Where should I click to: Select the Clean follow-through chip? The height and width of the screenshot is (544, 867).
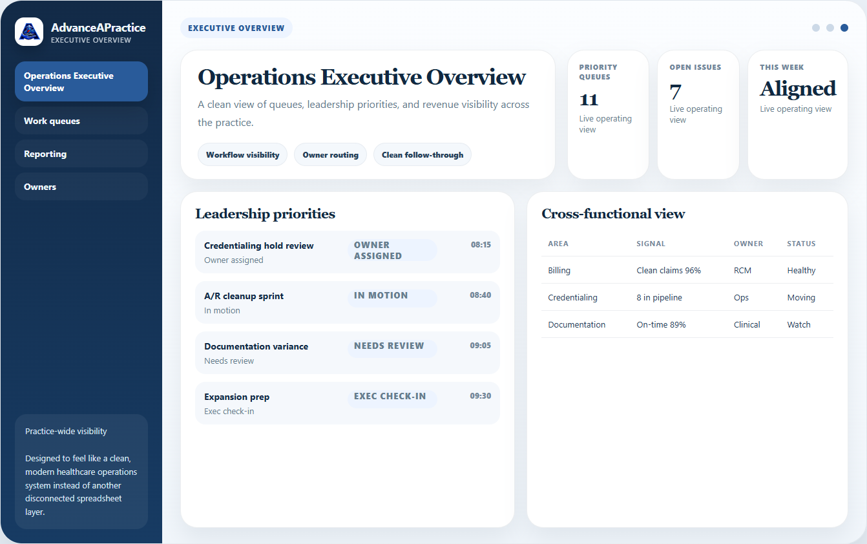(422, 154)
